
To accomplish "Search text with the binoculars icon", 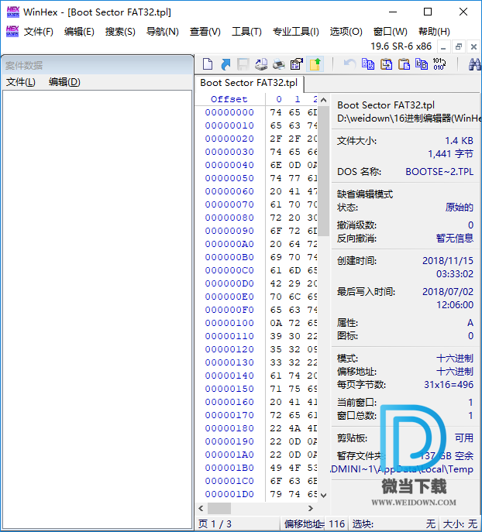I will click(x=474, y=64).
